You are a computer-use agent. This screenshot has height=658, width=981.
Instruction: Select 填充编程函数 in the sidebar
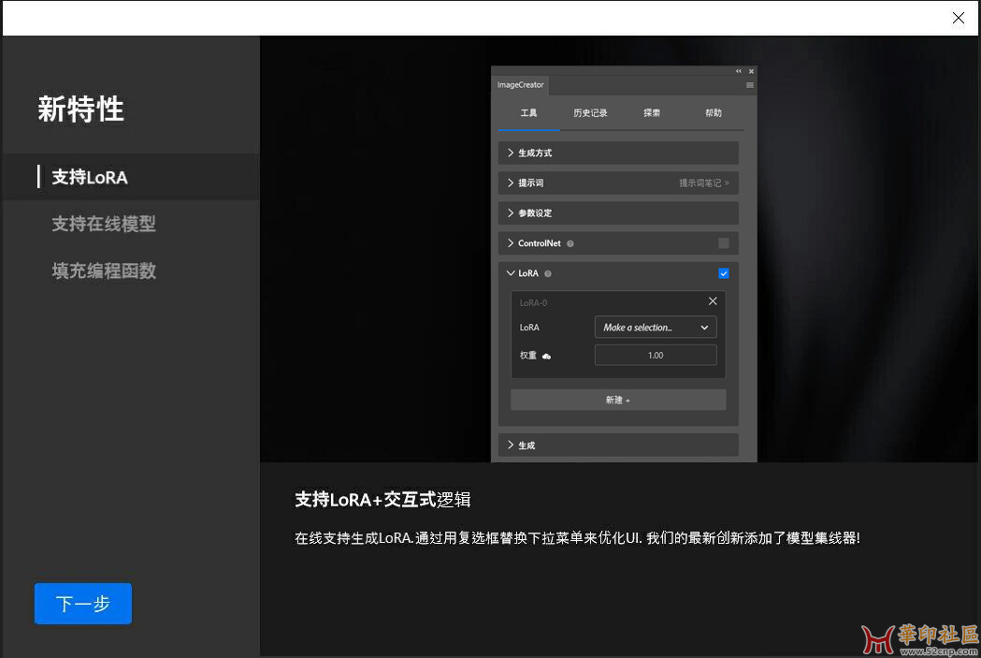click(104, 271)
